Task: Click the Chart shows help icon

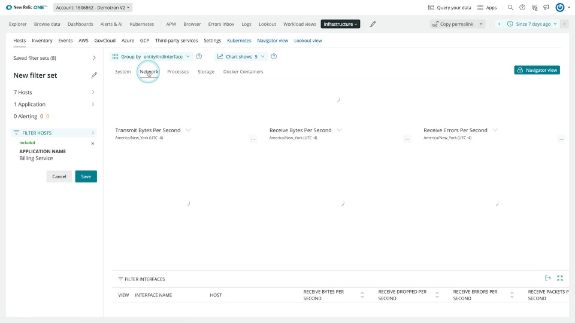Action: click(x=274, y=56)
